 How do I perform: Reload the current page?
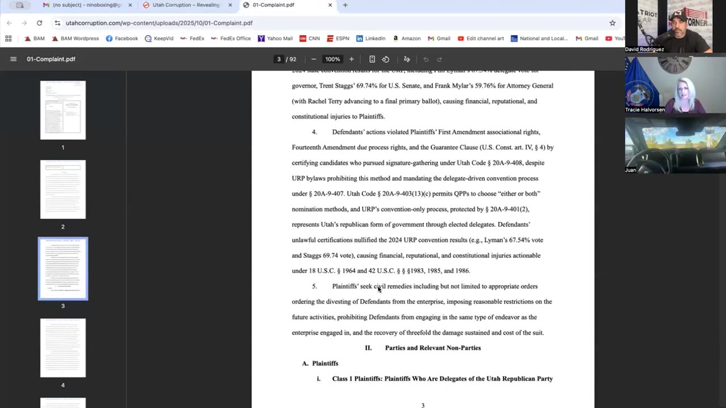coord(39,23)
